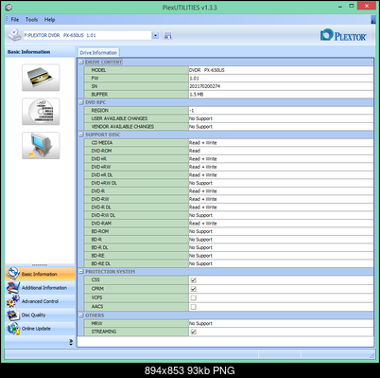380x378 pixels.
Task: Click the Basic Information navigation icon
Action: pyautogui.click(x=13, y=274)
